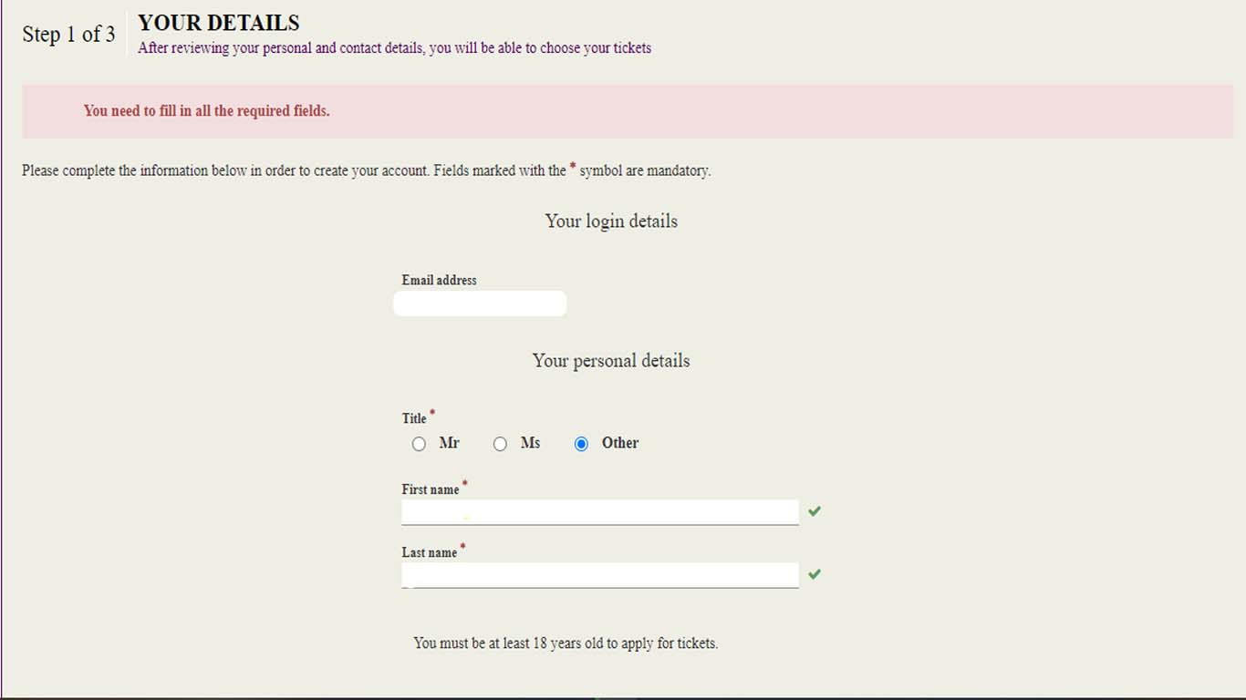Click the red asterisk in mandatory instructions
1246x700 pixels.
[573, 167]
